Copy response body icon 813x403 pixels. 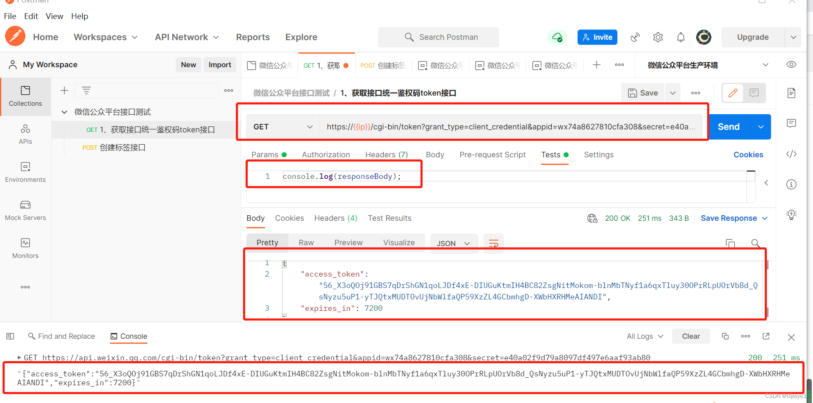pyautogui.click(x=730, y=243)
